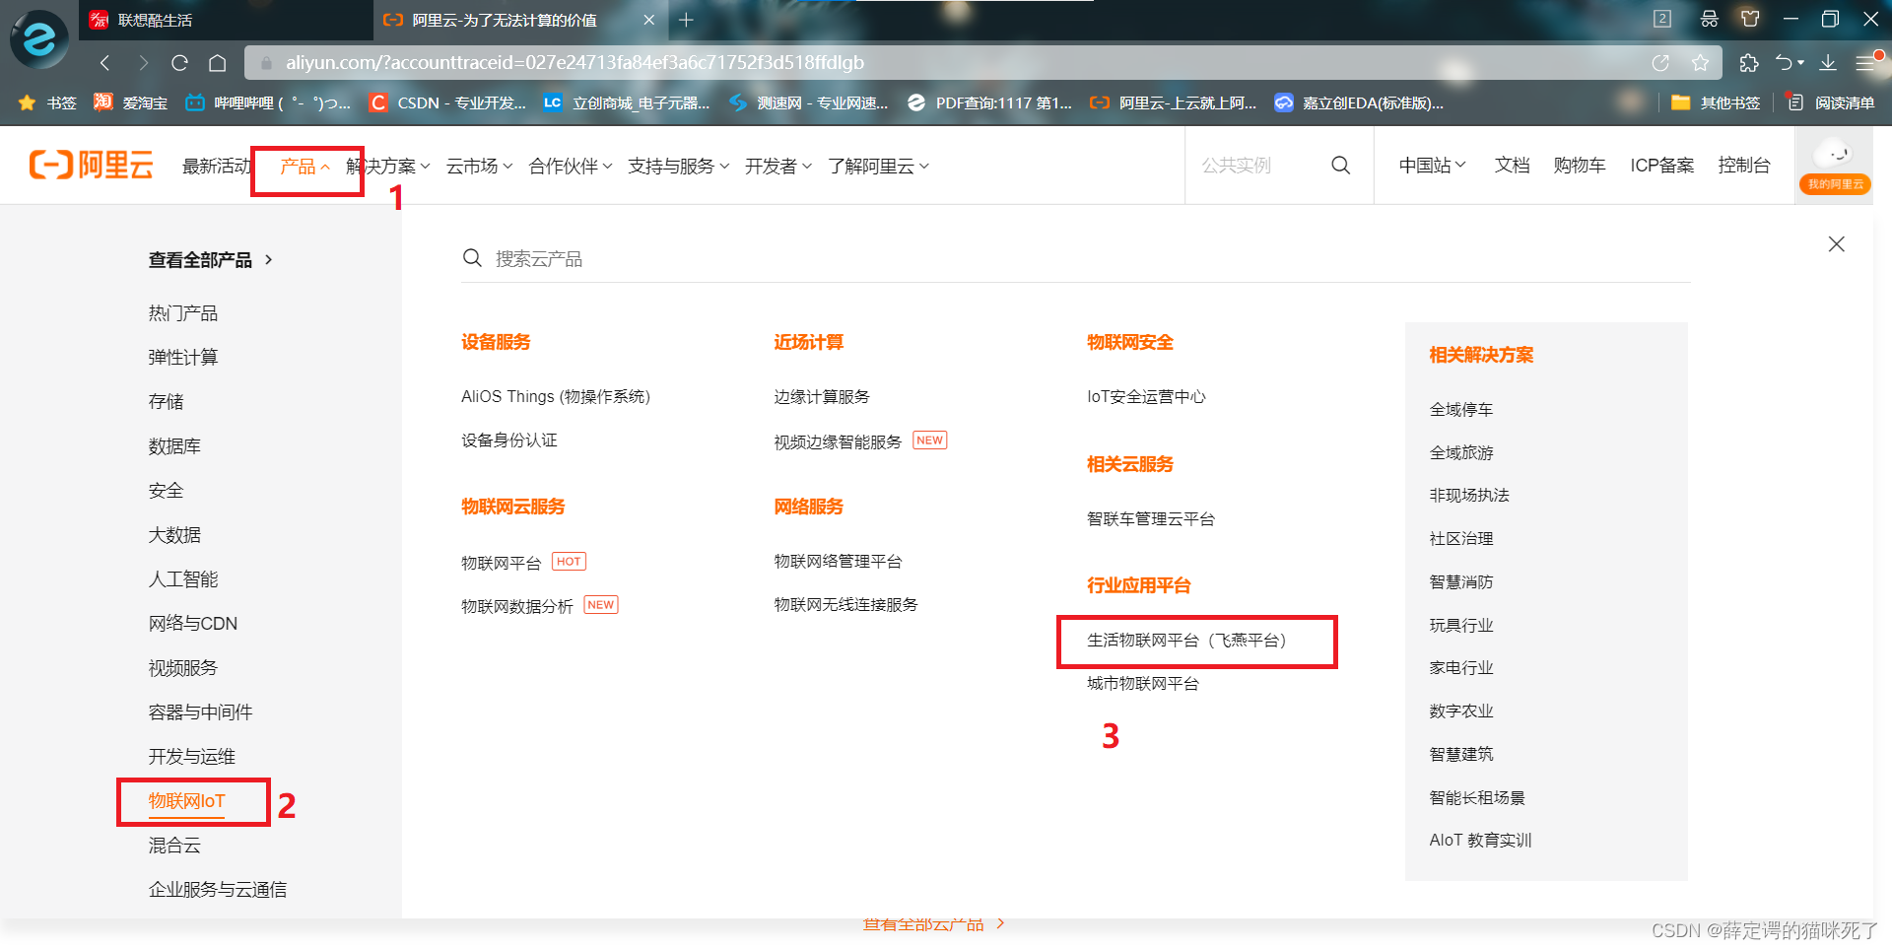Open 生活物联网平台（飞燕平台）link
Viewport: 1892px width, 949px height.
[1186, 641]
